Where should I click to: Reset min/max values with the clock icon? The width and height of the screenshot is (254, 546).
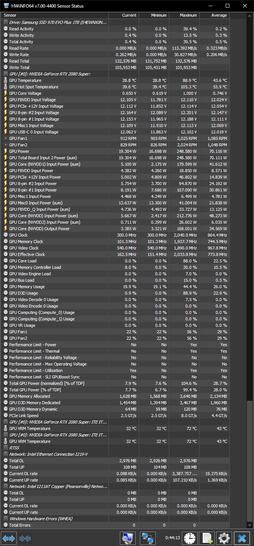pyautogui.click(x=190, y=538)
